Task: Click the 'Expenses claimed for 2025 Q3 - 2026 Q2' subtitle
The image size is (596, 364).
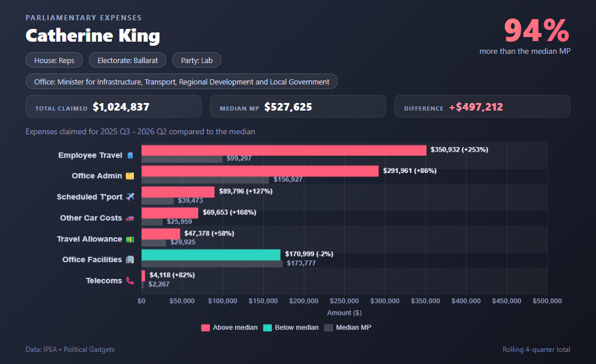Action: pos(140,132)
